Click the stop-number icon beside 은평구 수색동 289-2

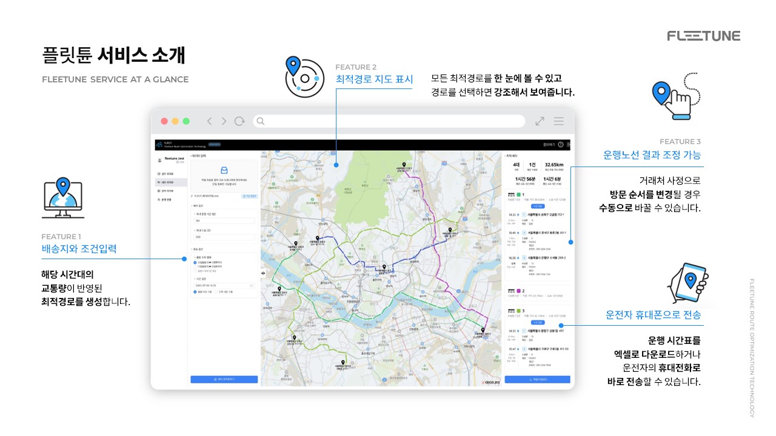click(523, 257)
